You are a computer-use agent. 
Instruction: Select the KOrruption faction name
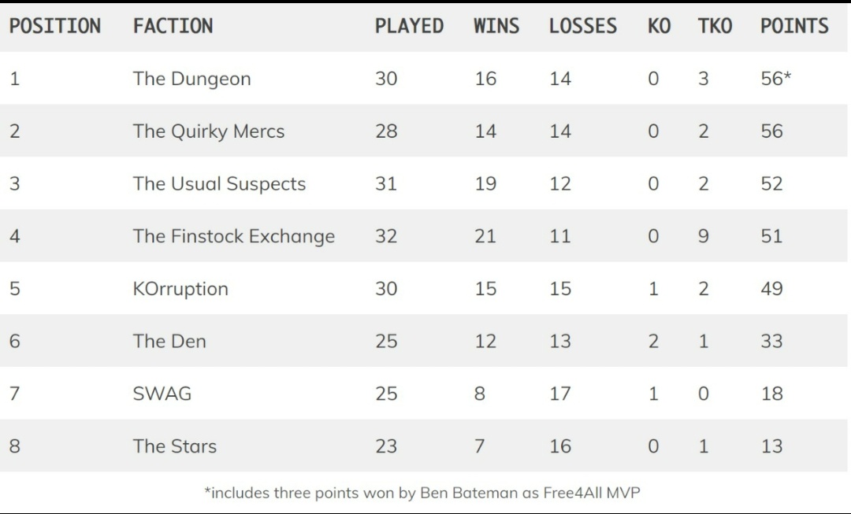point(180,289)
